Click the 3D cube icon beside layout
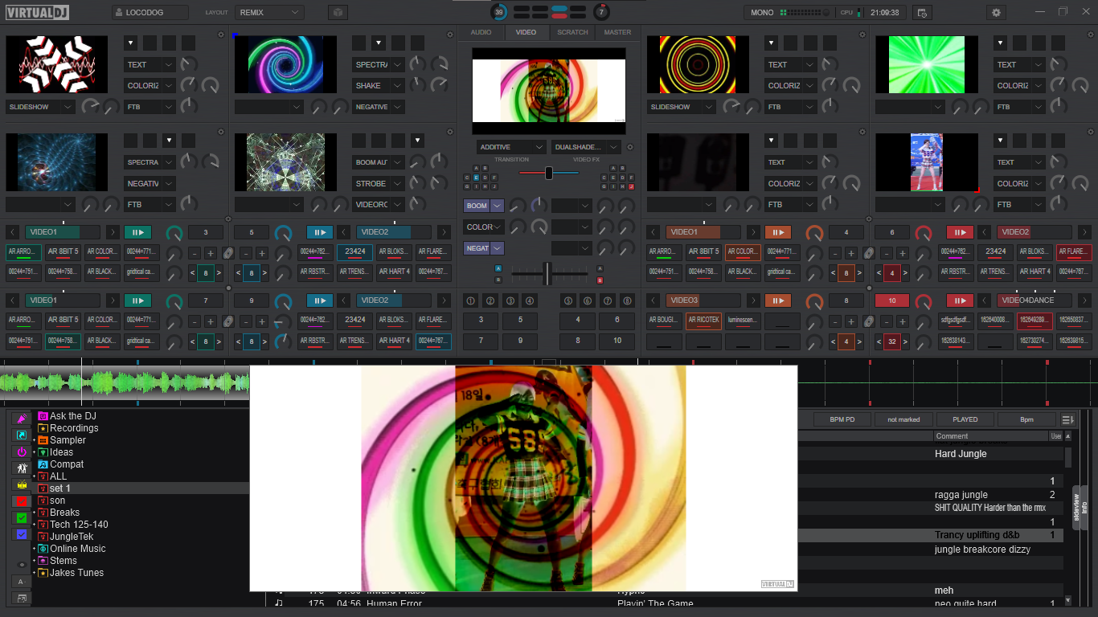This screenshot has width=1098, height=617. pos(338,13)
